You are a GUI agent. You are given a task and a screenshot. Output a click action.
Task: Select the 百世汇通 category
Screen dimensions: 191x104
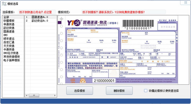click(13, 42)
